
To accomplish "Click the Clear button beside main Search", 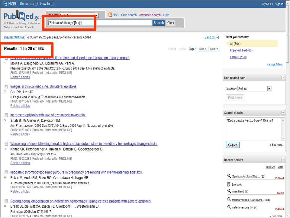I will tap(171, 23).
